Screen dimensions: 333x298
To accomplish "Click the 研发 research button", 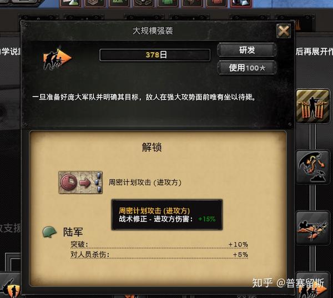I will 247,50.
